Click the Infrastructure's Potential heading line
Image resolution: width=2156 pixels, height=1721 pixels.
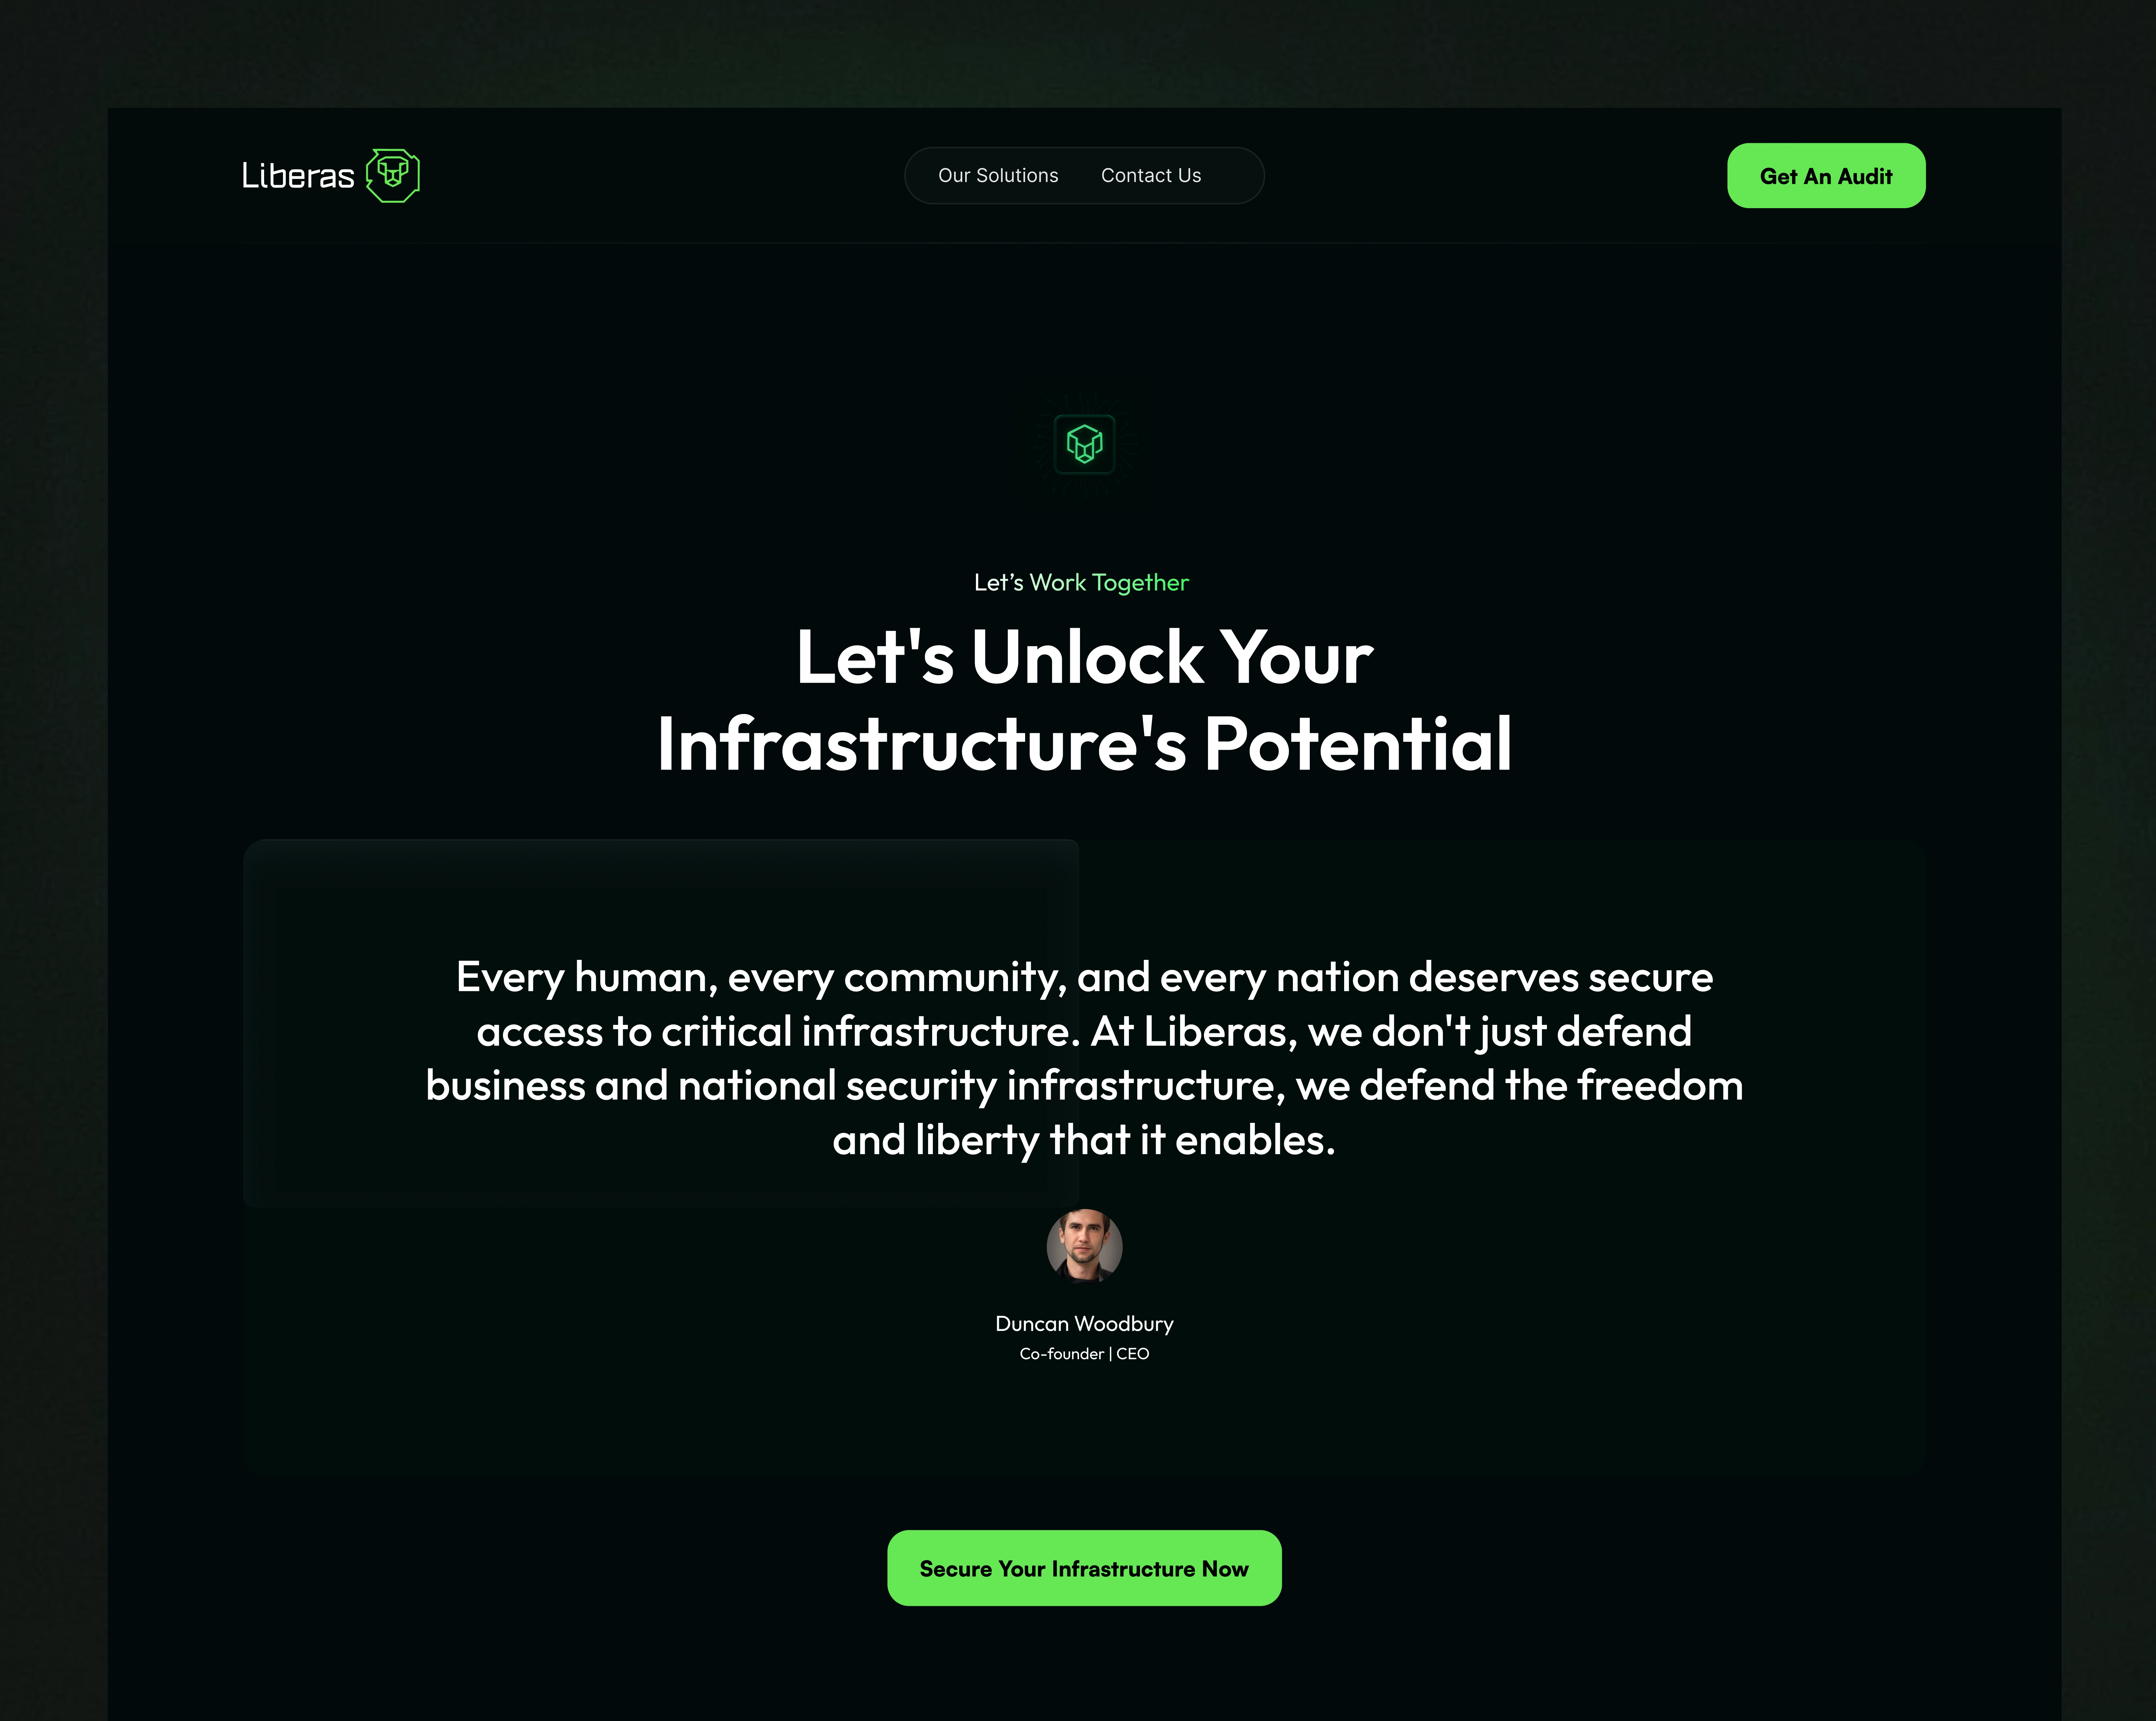pos(1084,745)
